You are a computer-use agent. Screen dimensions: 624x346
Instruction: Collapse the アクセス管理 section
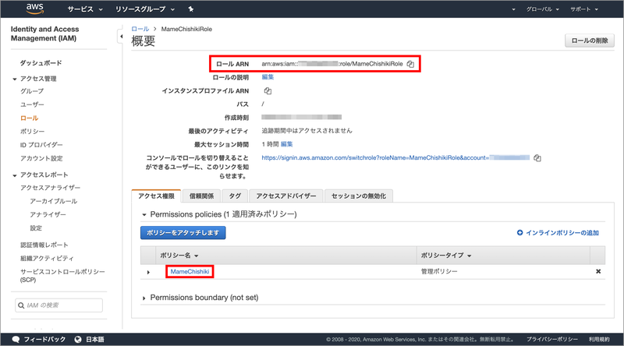coord(15,79)
